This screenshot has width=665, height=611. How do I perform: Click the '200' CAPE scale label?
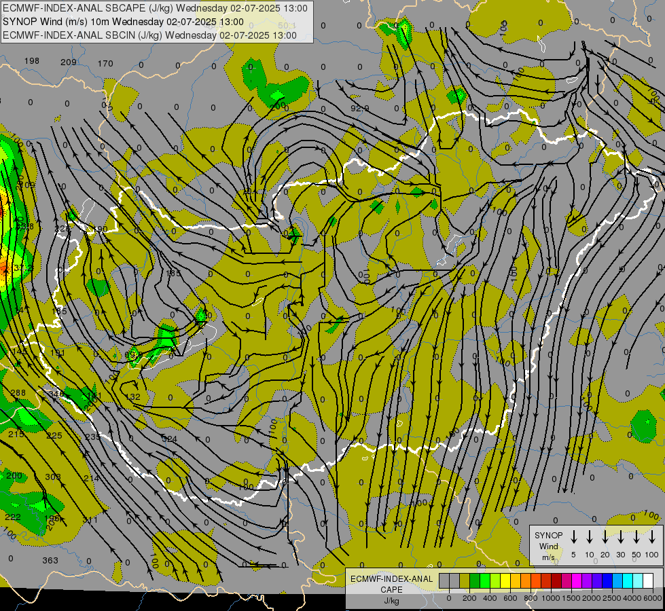tap(469, 598)
